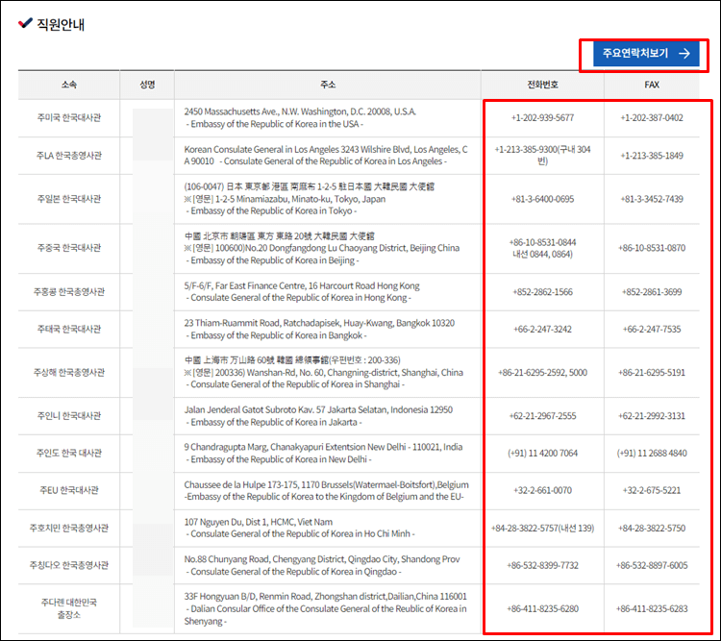The height and width of the screenshot is (641, 721).
Task: Click the 주소 column header
Action: tap(328, 85)
